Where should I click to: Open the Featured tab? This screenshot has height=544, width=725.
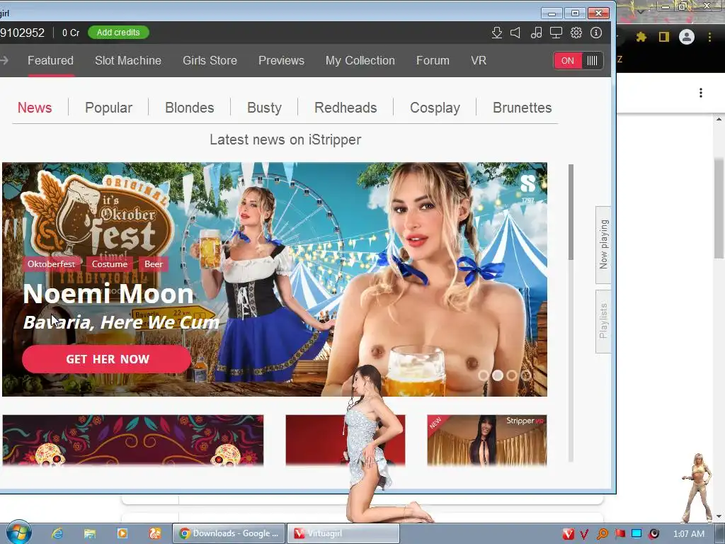50,61
